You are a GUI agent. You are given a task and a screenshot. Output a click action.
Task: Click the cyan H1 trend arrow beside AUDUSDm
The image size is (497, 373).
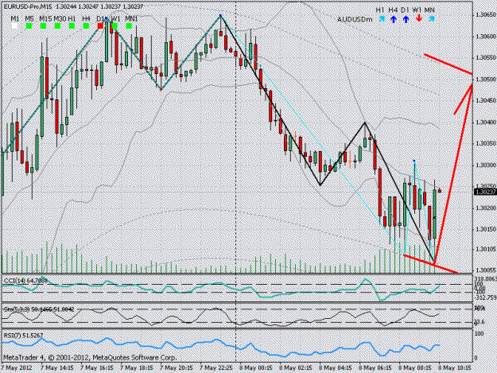tap(382, 19)
